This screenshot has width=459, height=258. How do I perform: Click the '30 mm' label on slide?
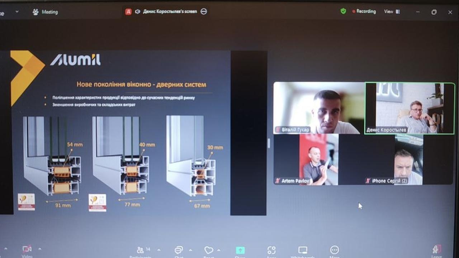point(215,147)
